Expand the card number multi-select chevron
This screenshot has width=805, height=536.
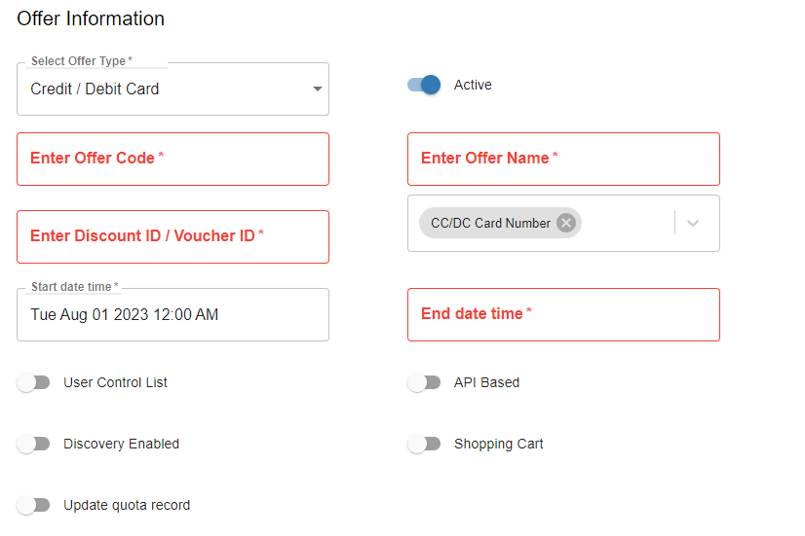(x=693, y=223)
